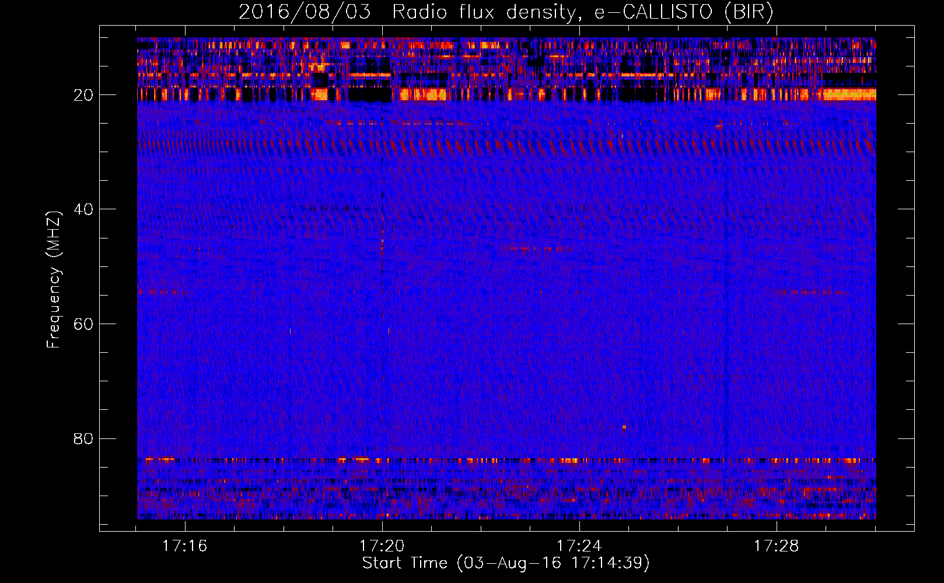Select the 17:16 time tick label
Screen dimensions: 944x583
click(x=184, y=546)
